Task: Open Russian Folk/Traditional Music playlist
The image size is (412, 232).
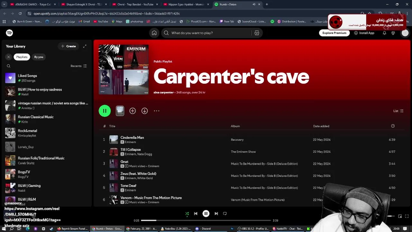Action: [x=47, y=160]
